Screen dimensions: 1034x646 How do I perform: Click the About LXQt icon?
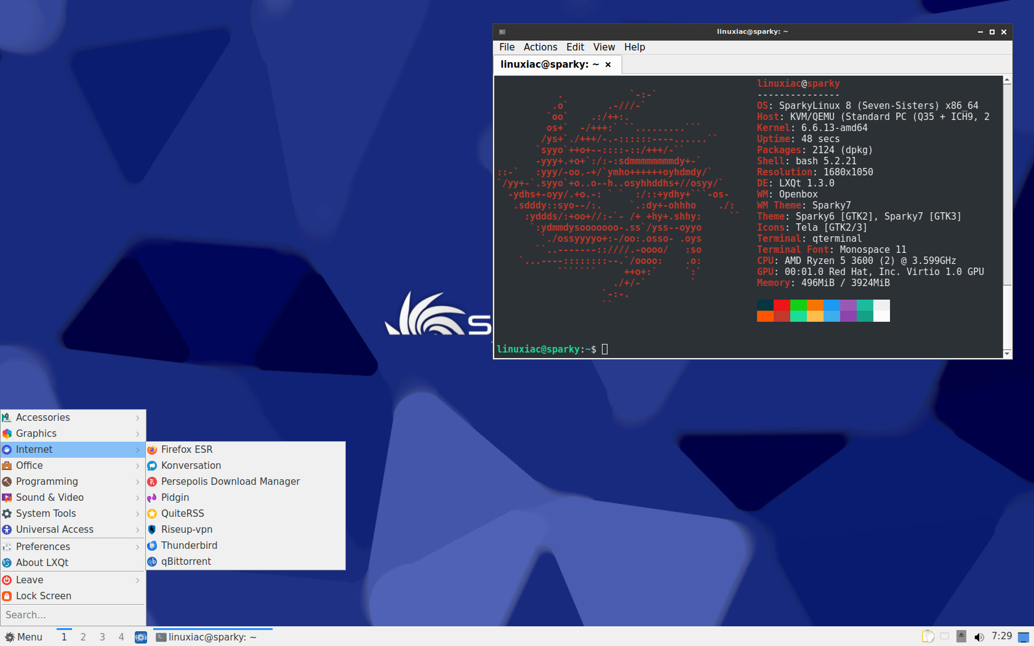tap(7, 563)
